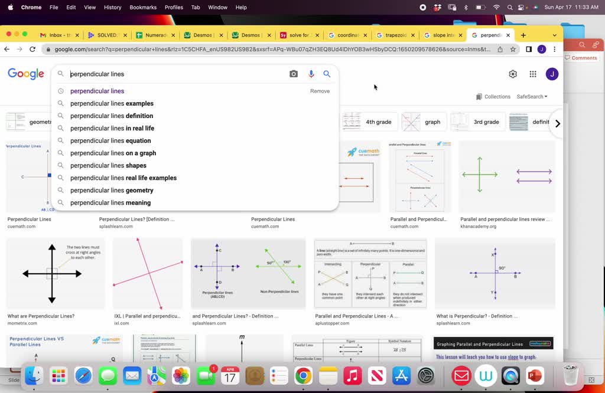Open the tab list dropdown arrow
This screenshot has height=393, width=605.
pos(554,35)
